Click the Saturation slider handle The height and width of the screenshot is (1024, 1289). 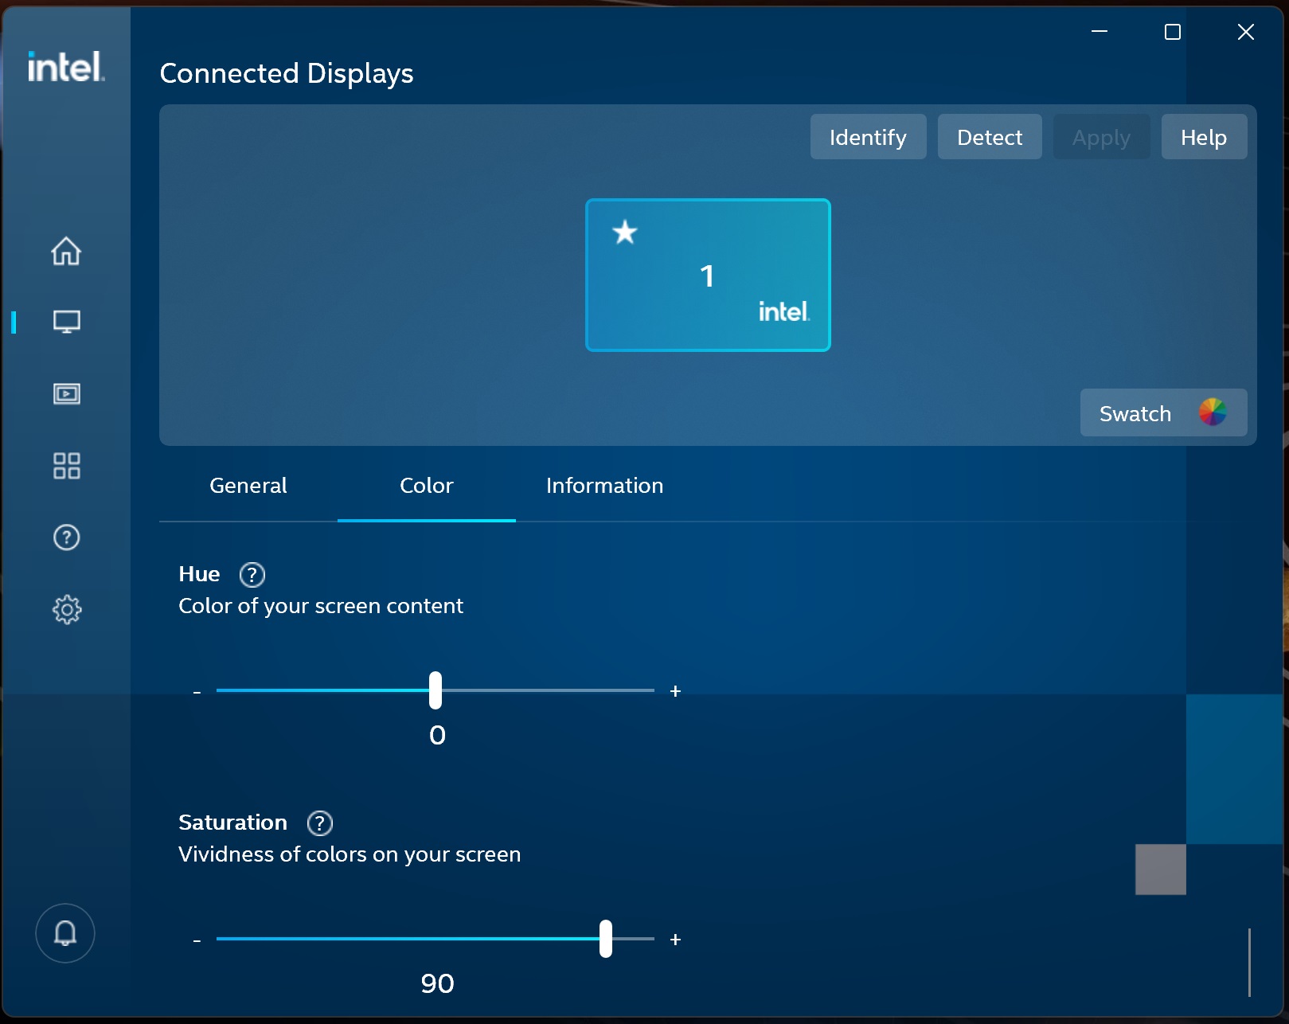tap(605, 940)
